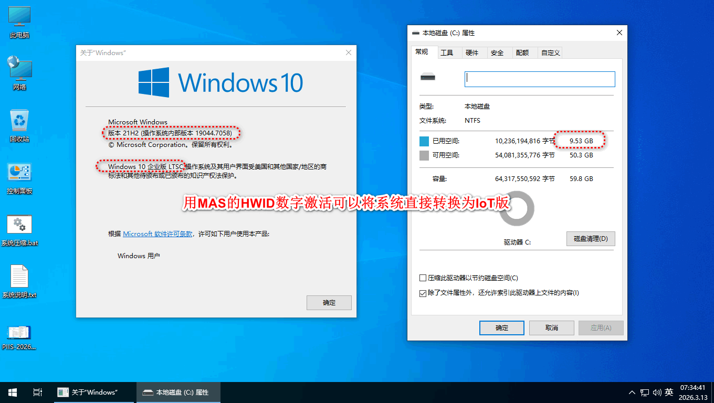Screen dimensions: 714x403
Task: Click the NTFS file system value
Action: pos(472,121)
